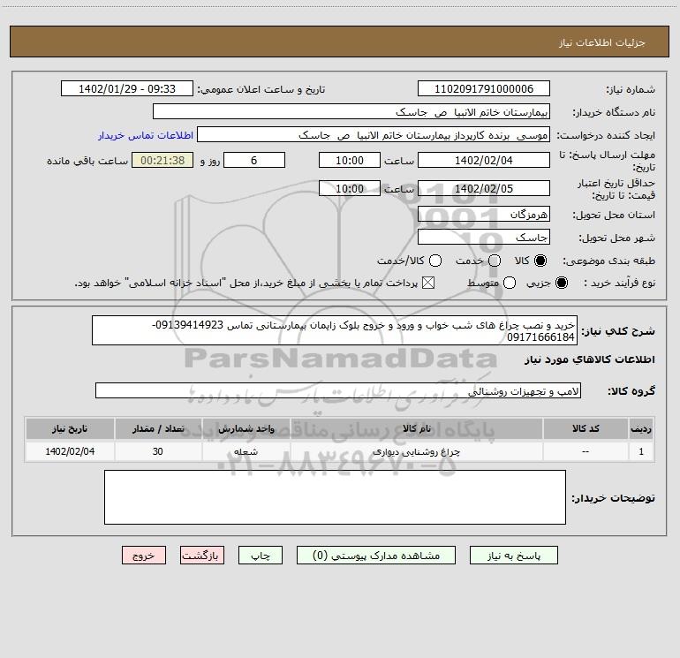Select the کالا/خدمت radio button
This screenshot has height=658, width=680.
click(x=435, y=261)
